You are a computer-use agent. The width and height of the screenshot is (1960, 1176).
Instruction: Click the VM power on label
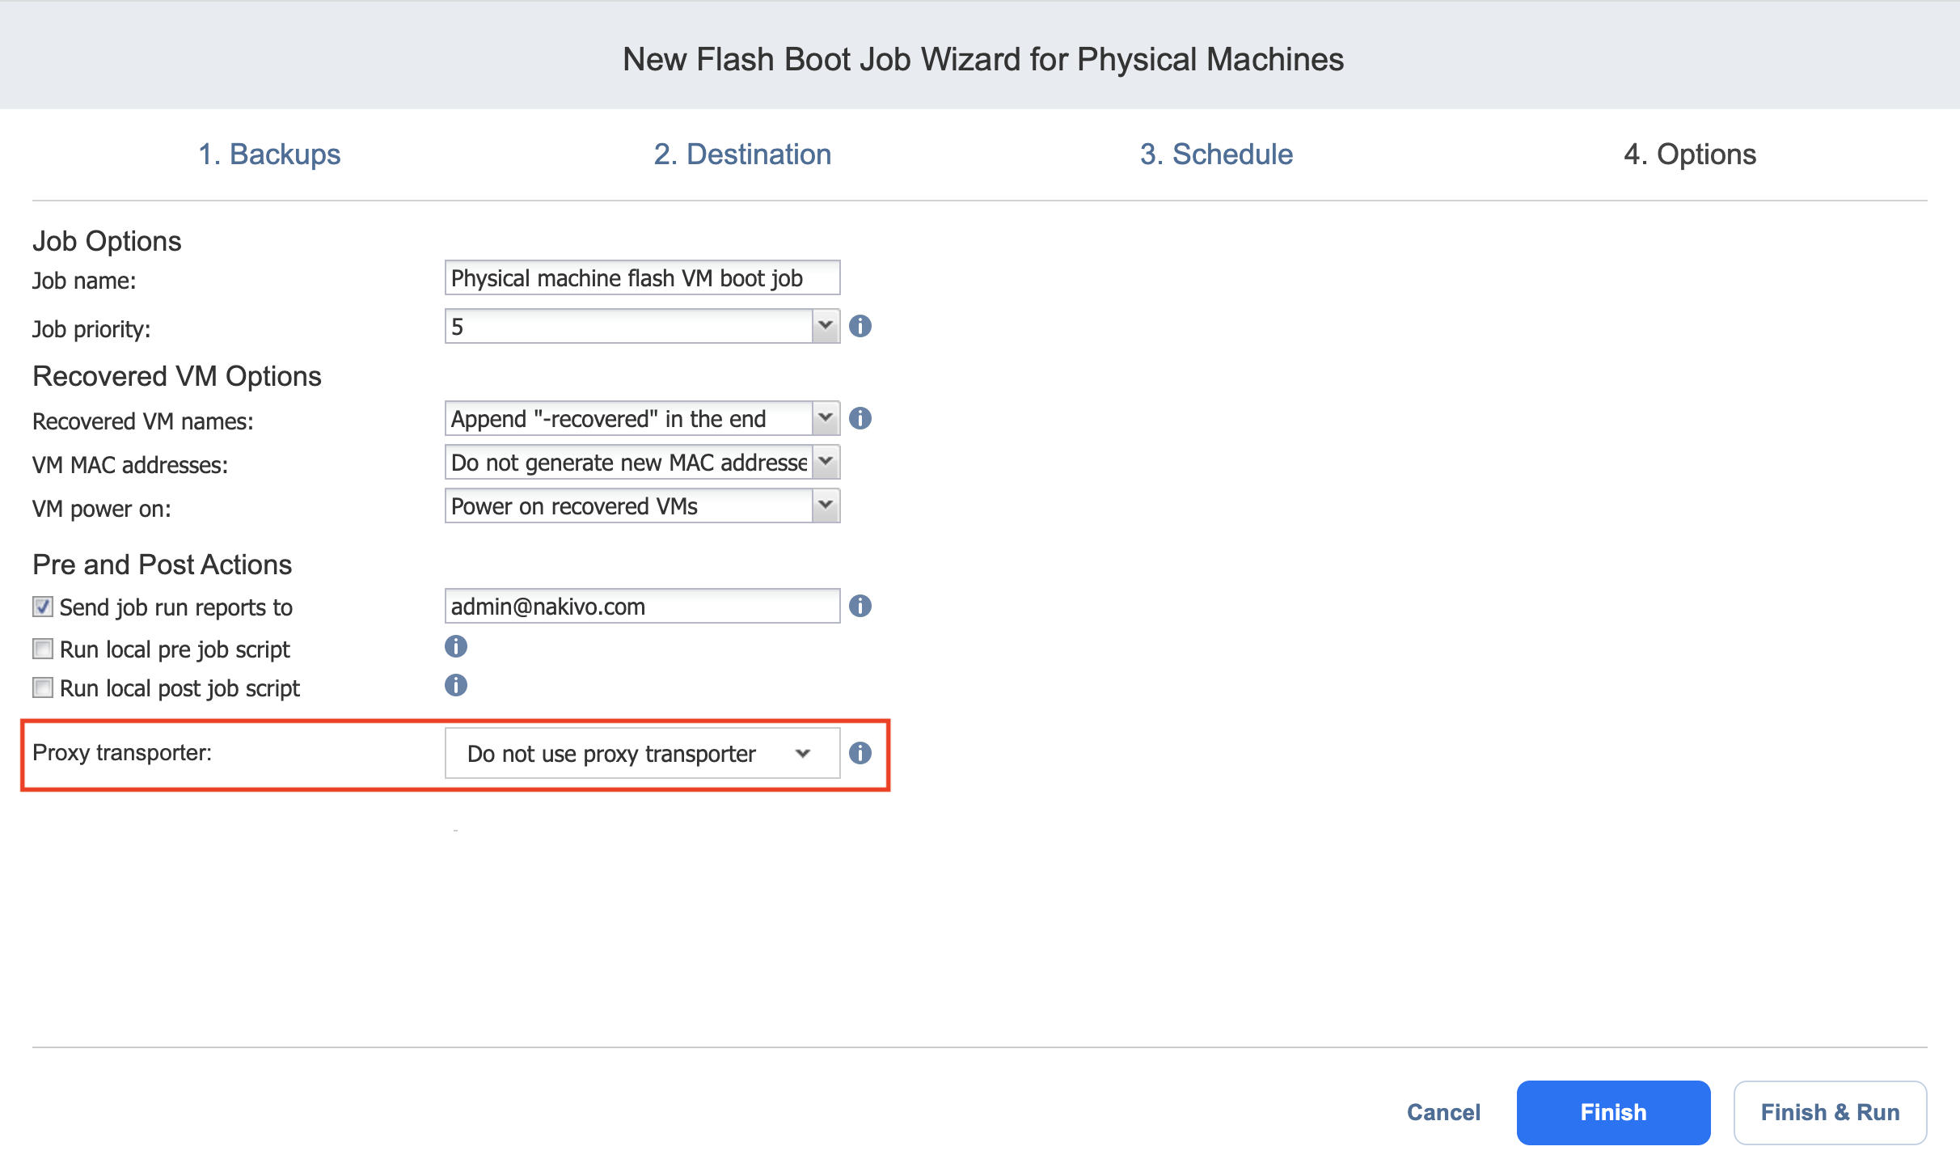(102, 509)
